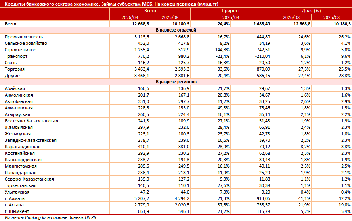Click the Другие share value 28,3%
352x221 pixels.
coord(345,76)
